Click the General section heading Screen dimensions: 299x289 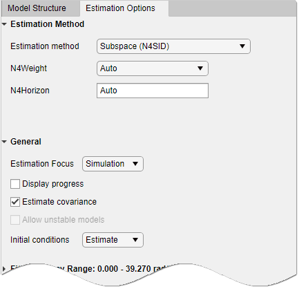click(x=26, y=142)
